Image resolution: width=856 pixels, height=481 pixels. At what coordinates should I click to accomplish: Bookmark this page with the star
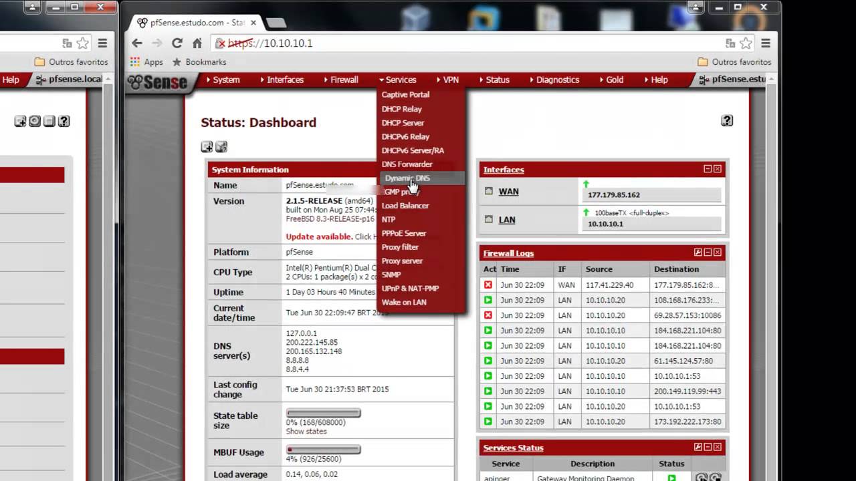click(x=746, y=43)
